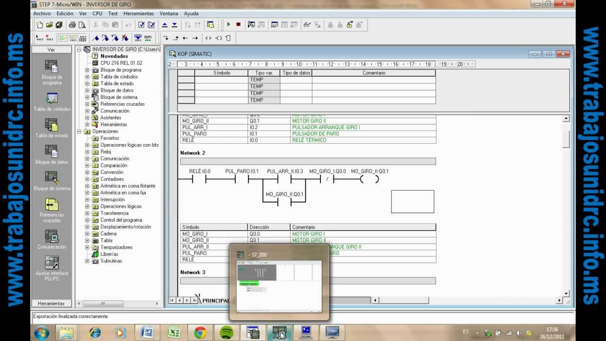Toggle program status monitoring icon
This screenshot has height=341, width=606.
[x=251, y=25]
